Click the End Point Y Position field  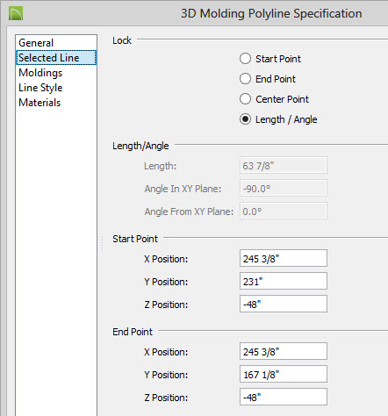point(284,374)
